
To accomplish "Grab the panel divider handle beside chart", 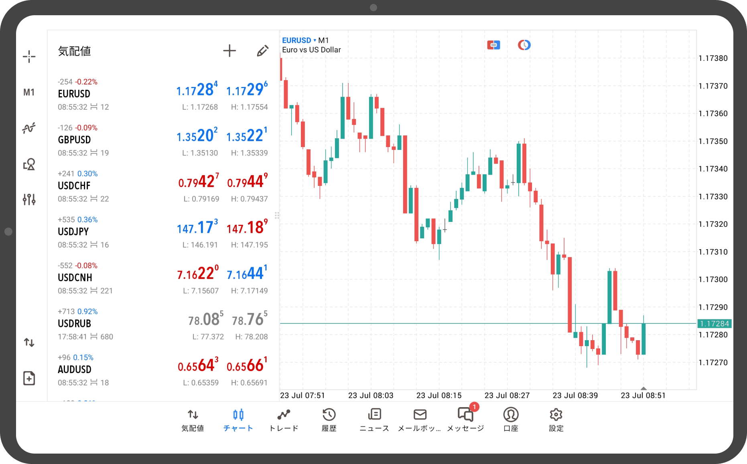I will [x=277, y=216].
